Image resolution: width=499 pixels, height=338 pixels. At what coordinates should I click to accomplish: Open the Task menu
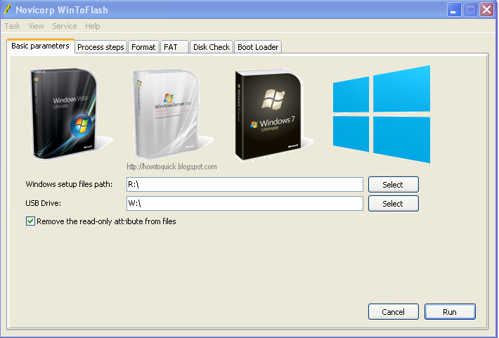point(13,26)
